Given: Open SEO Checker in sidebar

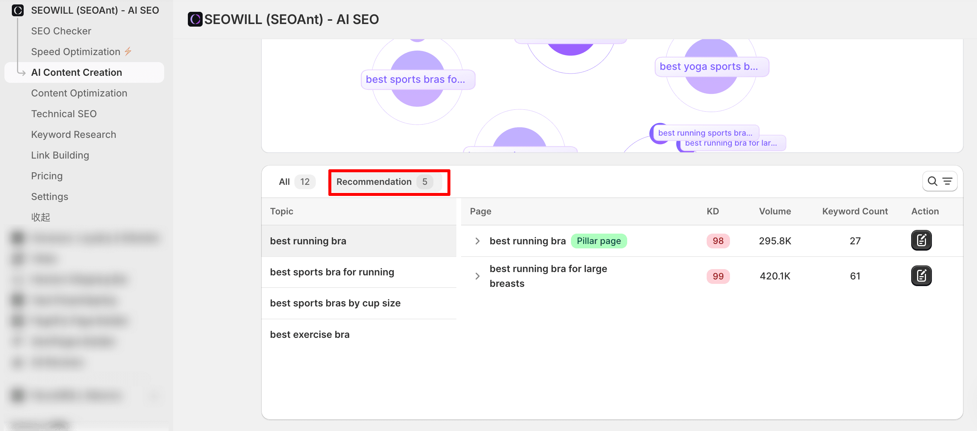Looking at the screenshot, I should click(61, 31).
